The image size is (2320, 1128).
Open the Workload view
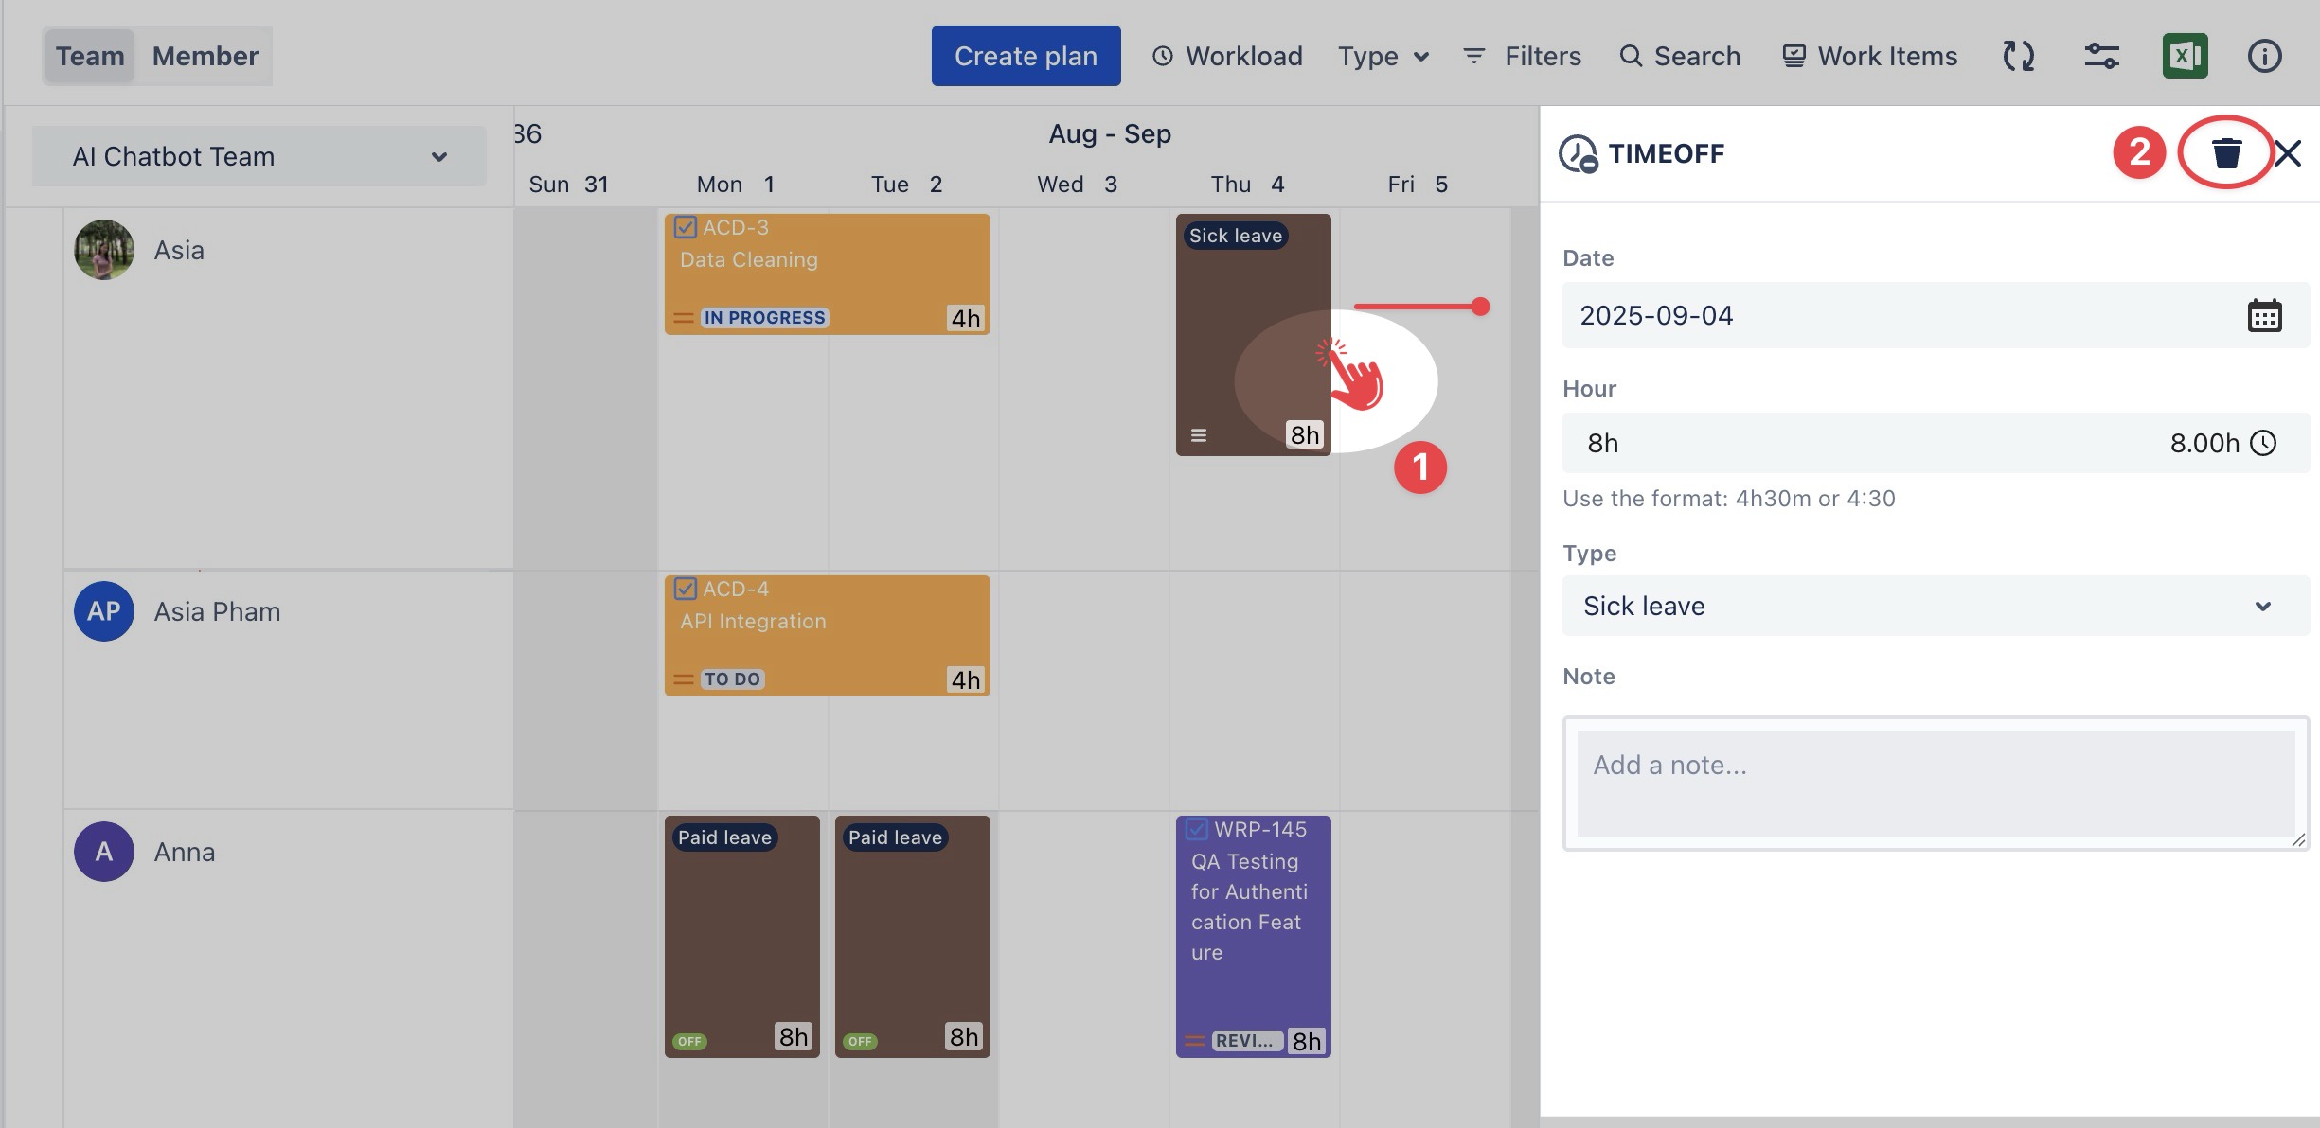coord(1227,56)
